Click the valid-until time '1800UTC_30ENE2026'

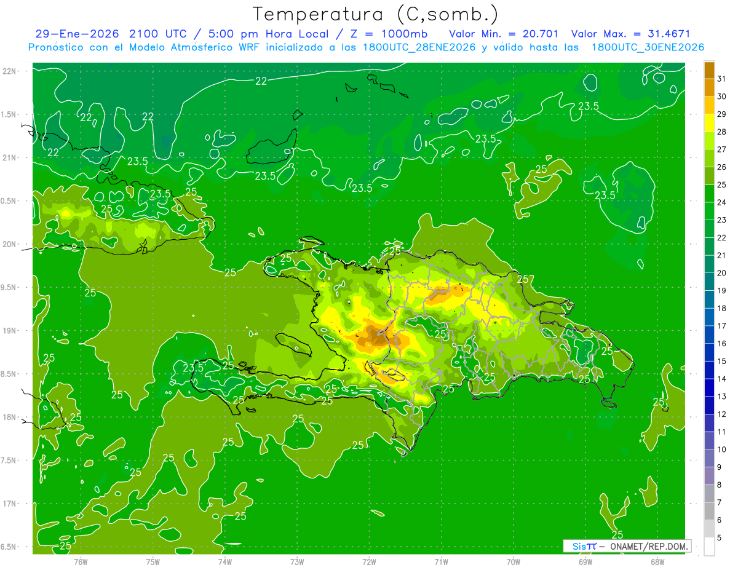(648, 47)
